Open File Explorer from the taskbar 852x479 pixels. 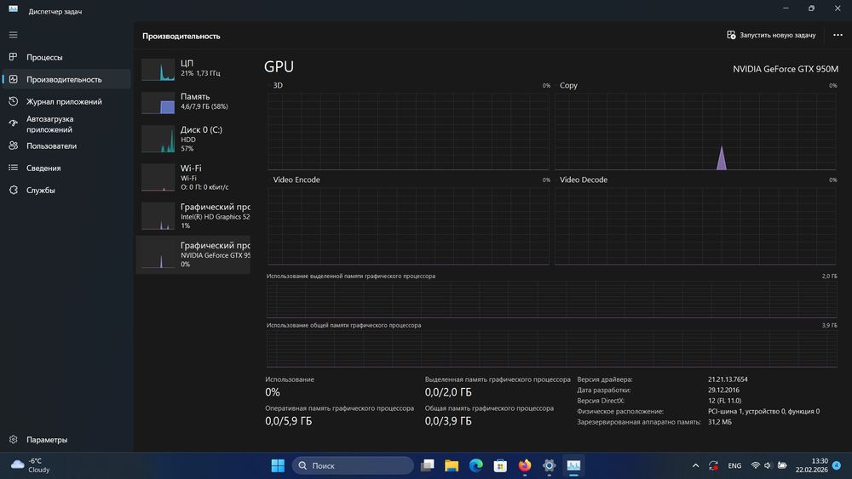point(452,465)
